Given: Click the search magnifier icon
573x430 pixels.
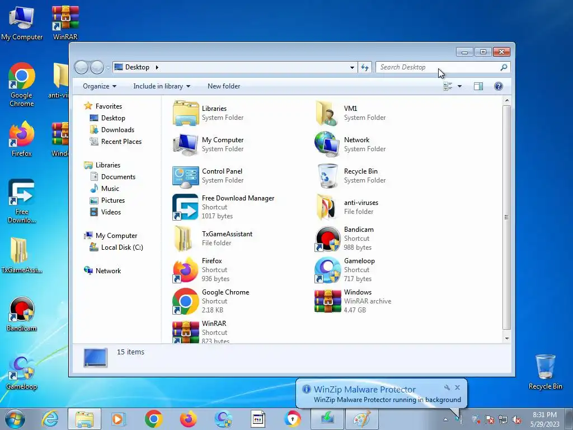Looking at the screenshot, I should pos(504,67).
